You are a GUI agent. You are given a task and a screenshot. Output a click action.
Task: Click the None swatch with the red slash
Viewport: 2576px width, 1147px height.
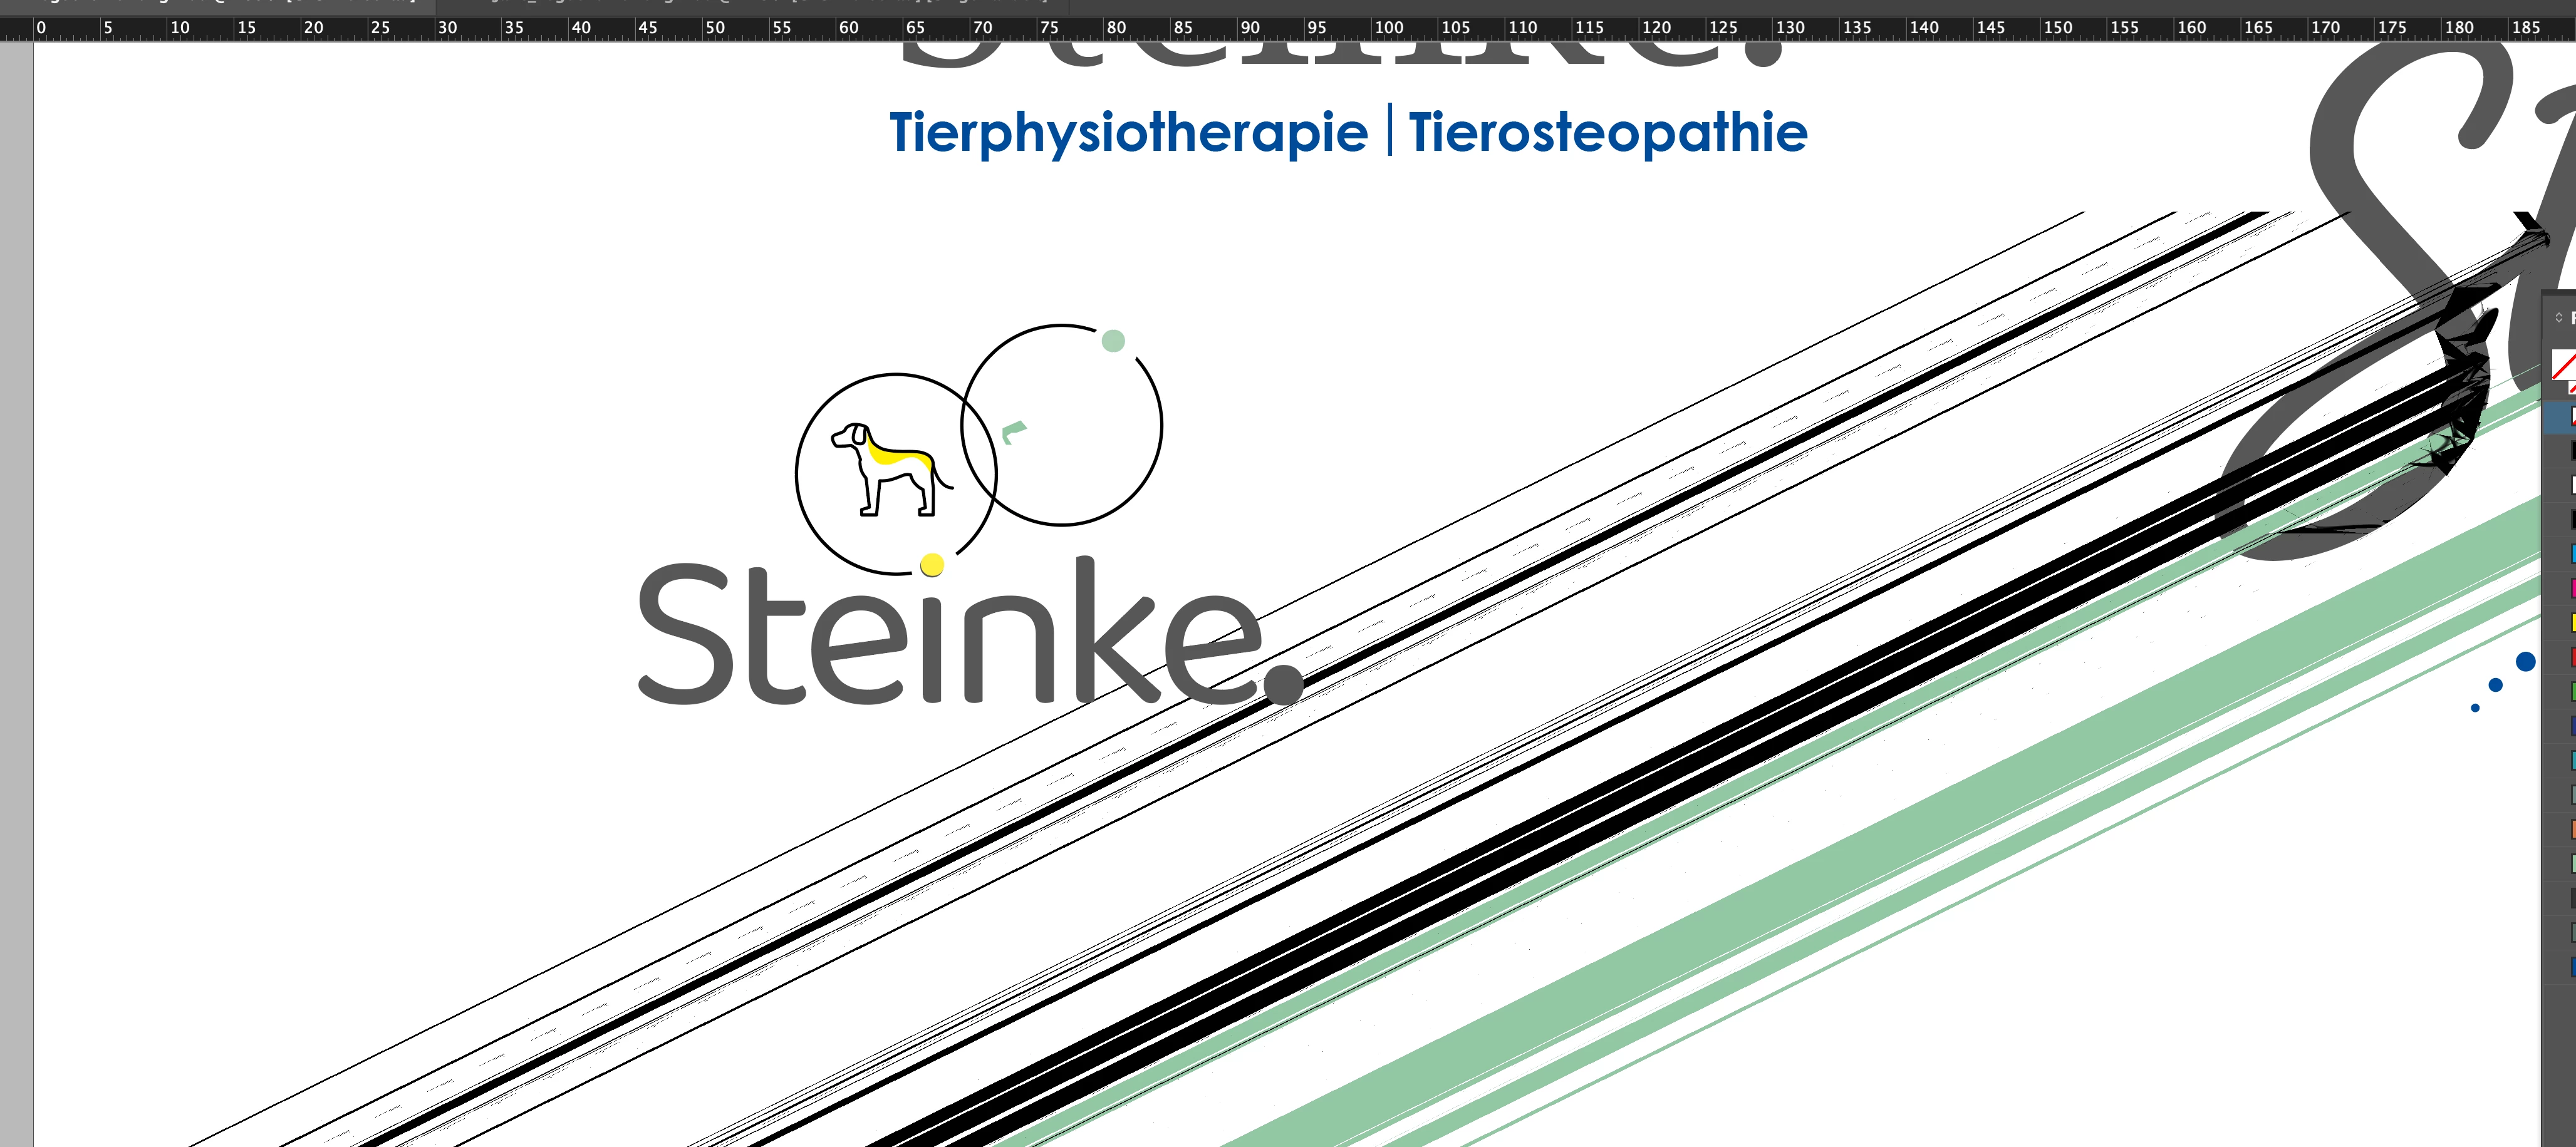2563,364
